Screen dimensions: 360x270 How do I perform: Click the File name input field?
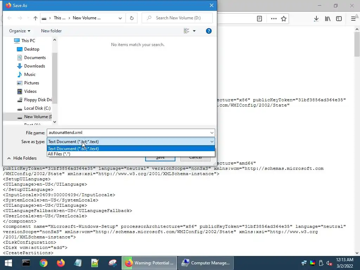pos(129,133)
